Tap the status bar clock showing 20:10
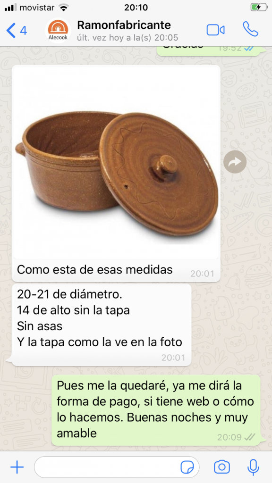The height and width of the screenshot is (483, 272). point(136,8)
